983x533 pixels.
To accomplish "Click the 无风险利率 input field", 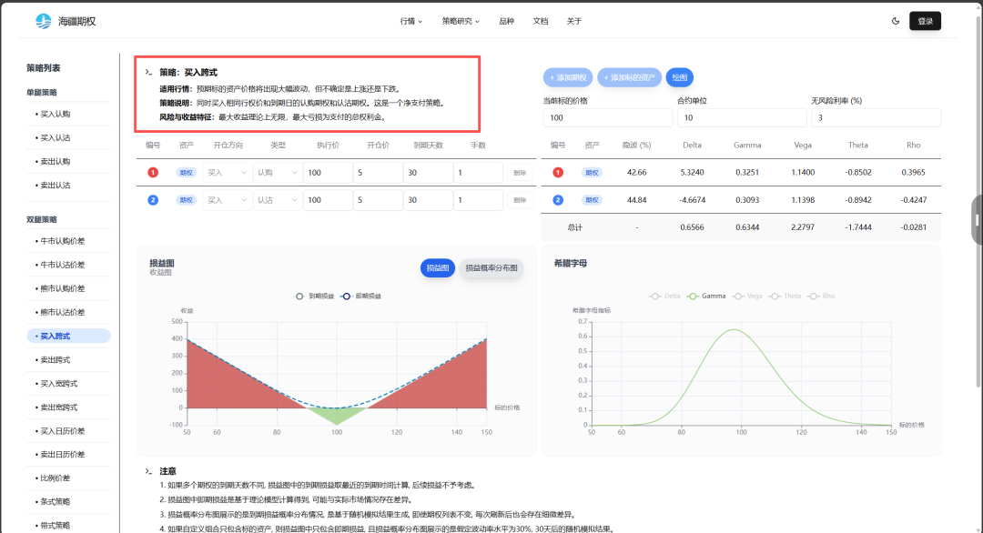I will click(875, 118).
